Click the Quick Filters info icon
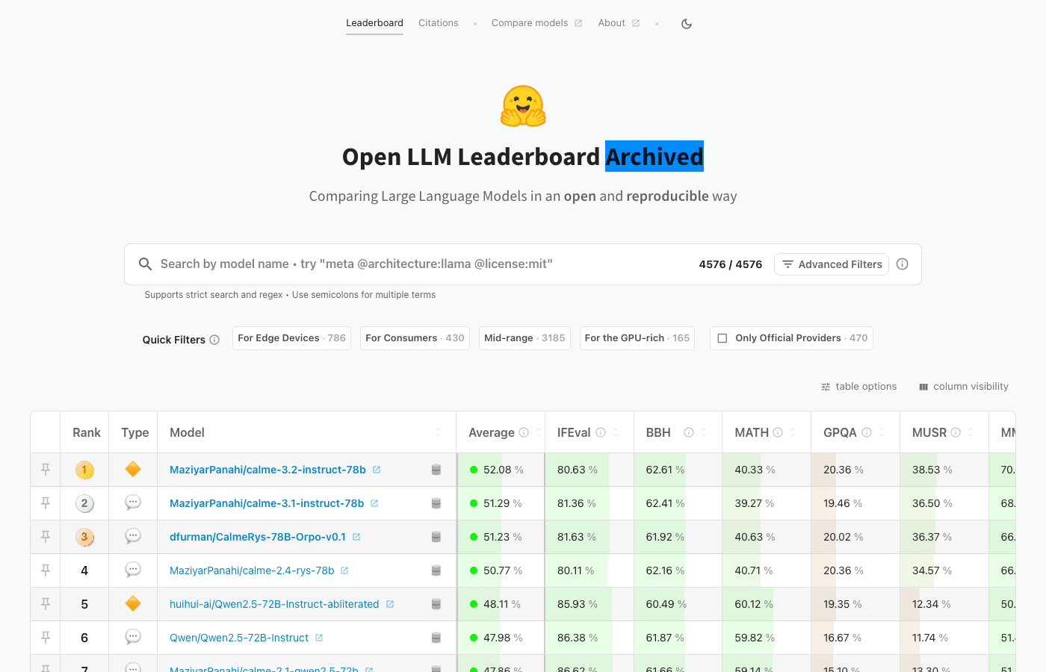1046x672 pixels. coord(214,340)
